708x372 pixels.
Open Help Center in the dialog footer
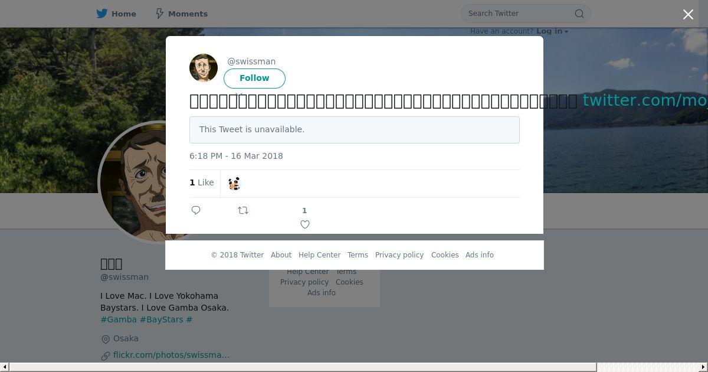pyautogui.click(x=319, y=255)
